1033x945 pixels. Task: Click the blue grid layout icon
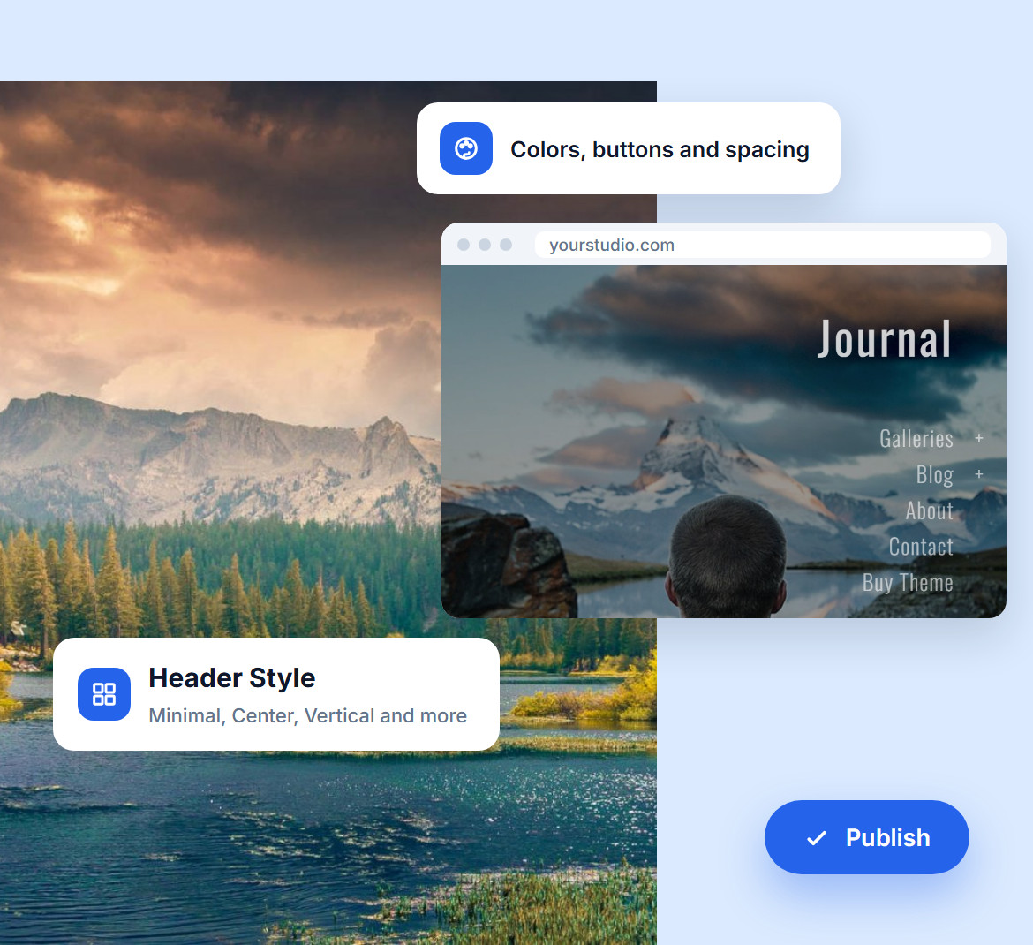pos(104,694)
